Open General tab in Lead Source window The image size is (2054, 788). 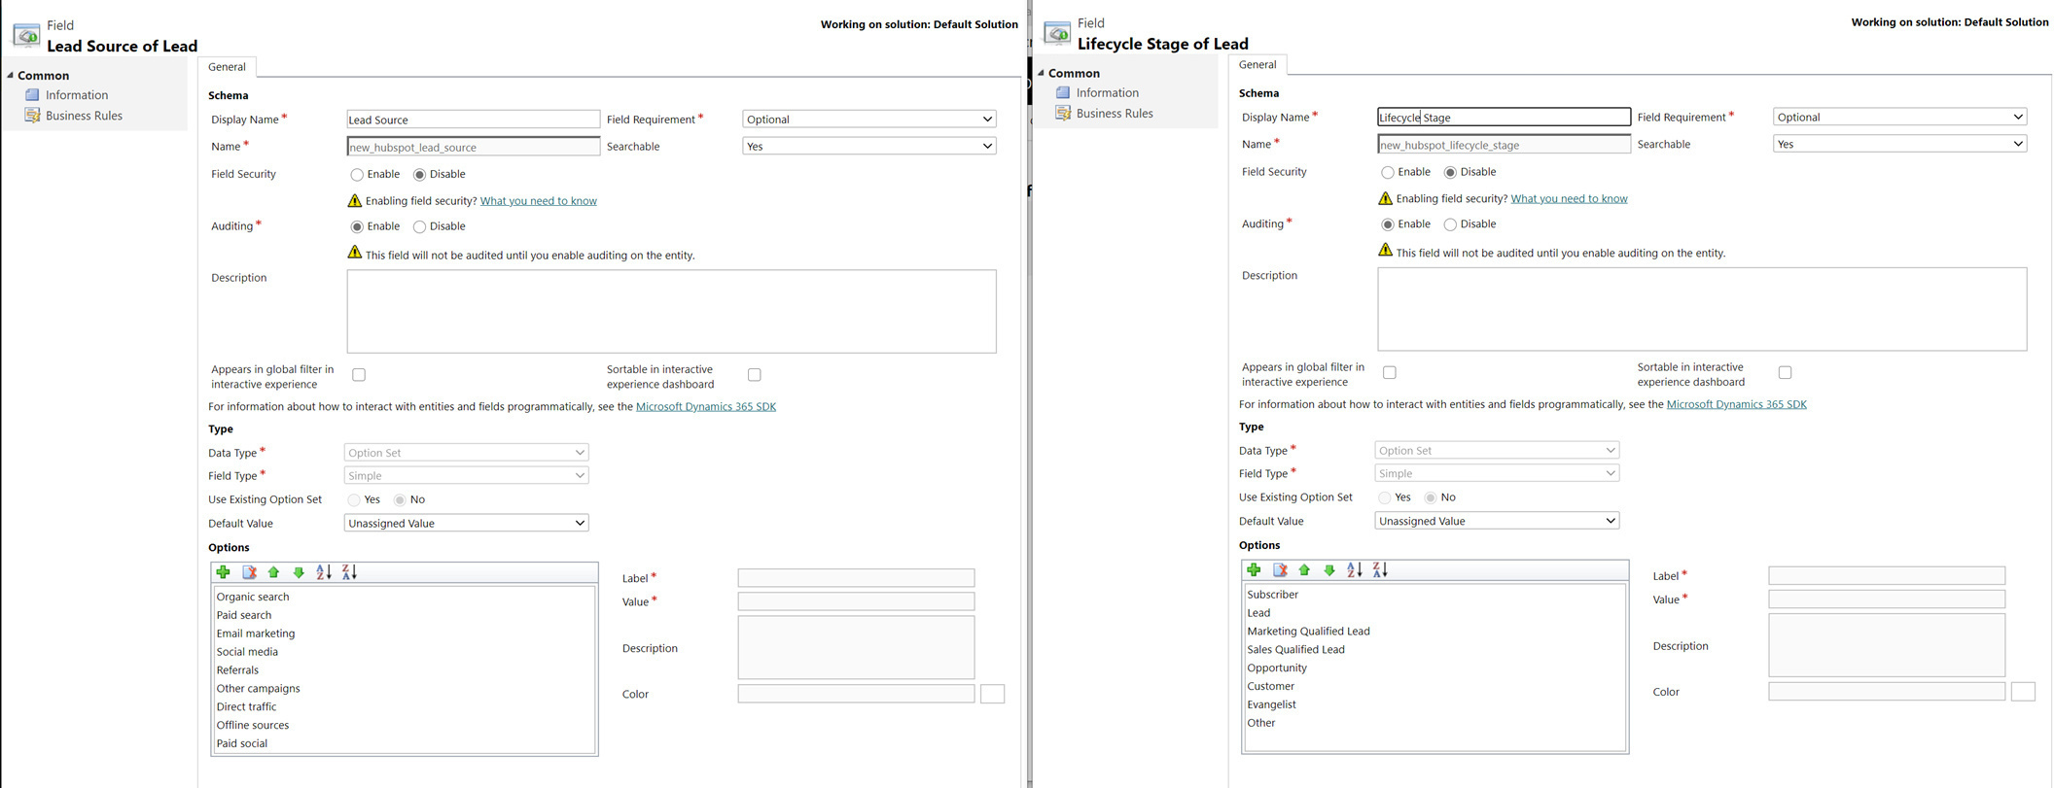tap(227, 67)
